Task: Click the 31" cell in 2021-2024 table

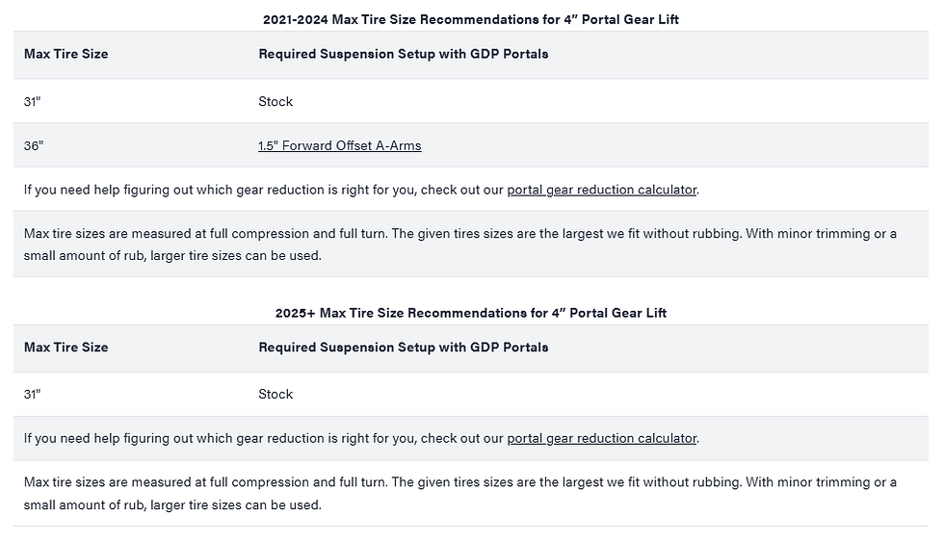Action: pyautogui.click(x=33, y=102)
